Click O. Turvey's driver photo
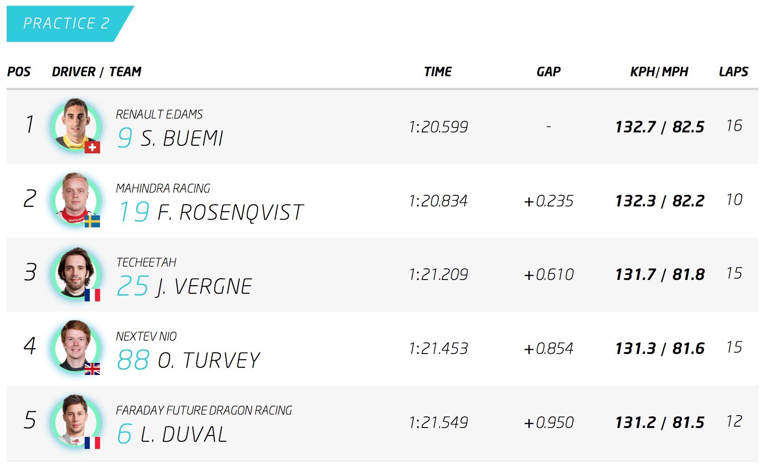Viewport: 764px width, 469px height. tap(75, 346)
